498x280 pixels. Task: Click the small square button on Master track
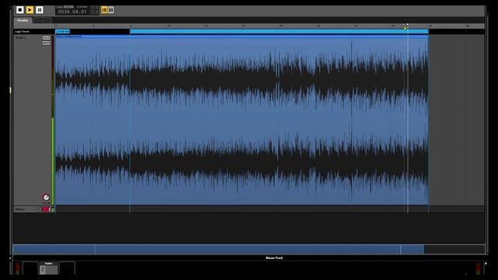click(x=39, y=209)
